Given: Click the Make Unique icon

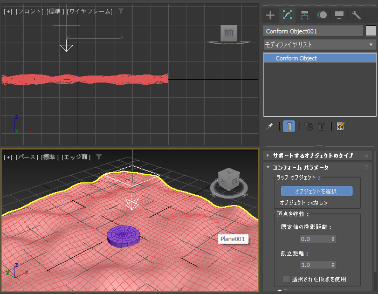Looking at the screenshot, I should pos(308,126).
